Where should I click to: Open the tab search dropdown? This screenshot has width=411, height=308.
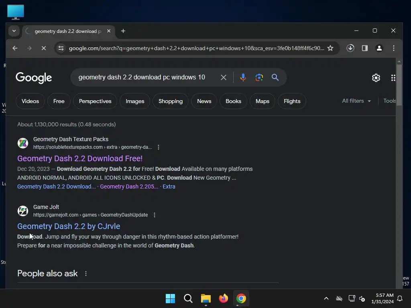14,31
